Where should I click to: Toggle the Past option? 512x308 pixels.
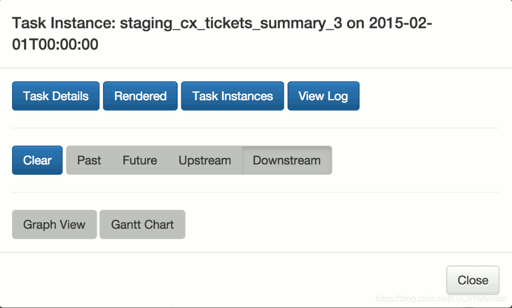pos(89,160)
